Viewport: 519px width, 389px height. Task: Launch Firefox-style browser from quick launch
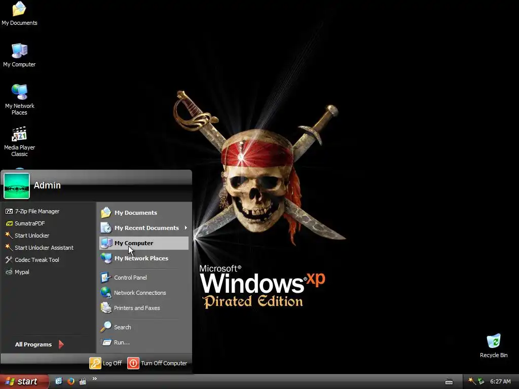(71, 381)
